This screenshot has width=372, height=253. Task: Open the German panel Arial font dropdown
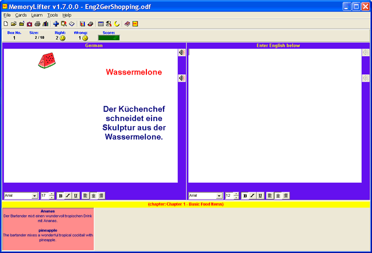(x=34, y=196)
